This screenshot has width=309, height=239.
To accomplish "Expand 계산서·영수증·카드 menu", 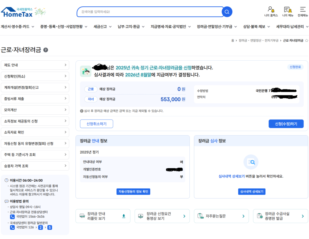I will pos(17,27).
